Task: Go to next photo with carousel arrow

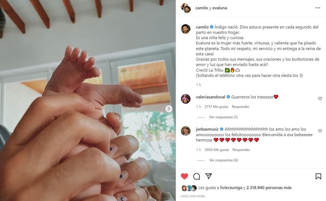Action: (x=169, y=108)
